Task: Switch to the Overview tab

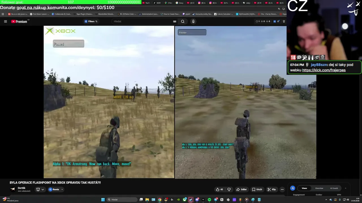Action: click(x=319, y=188)
